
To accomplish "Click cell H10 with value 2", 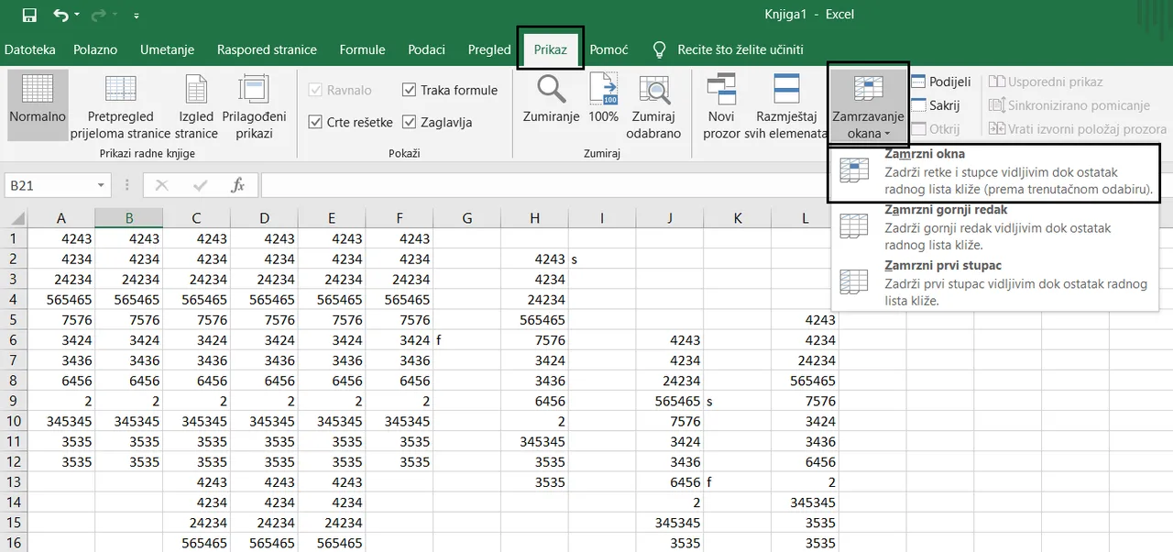I will pos(535,421).
